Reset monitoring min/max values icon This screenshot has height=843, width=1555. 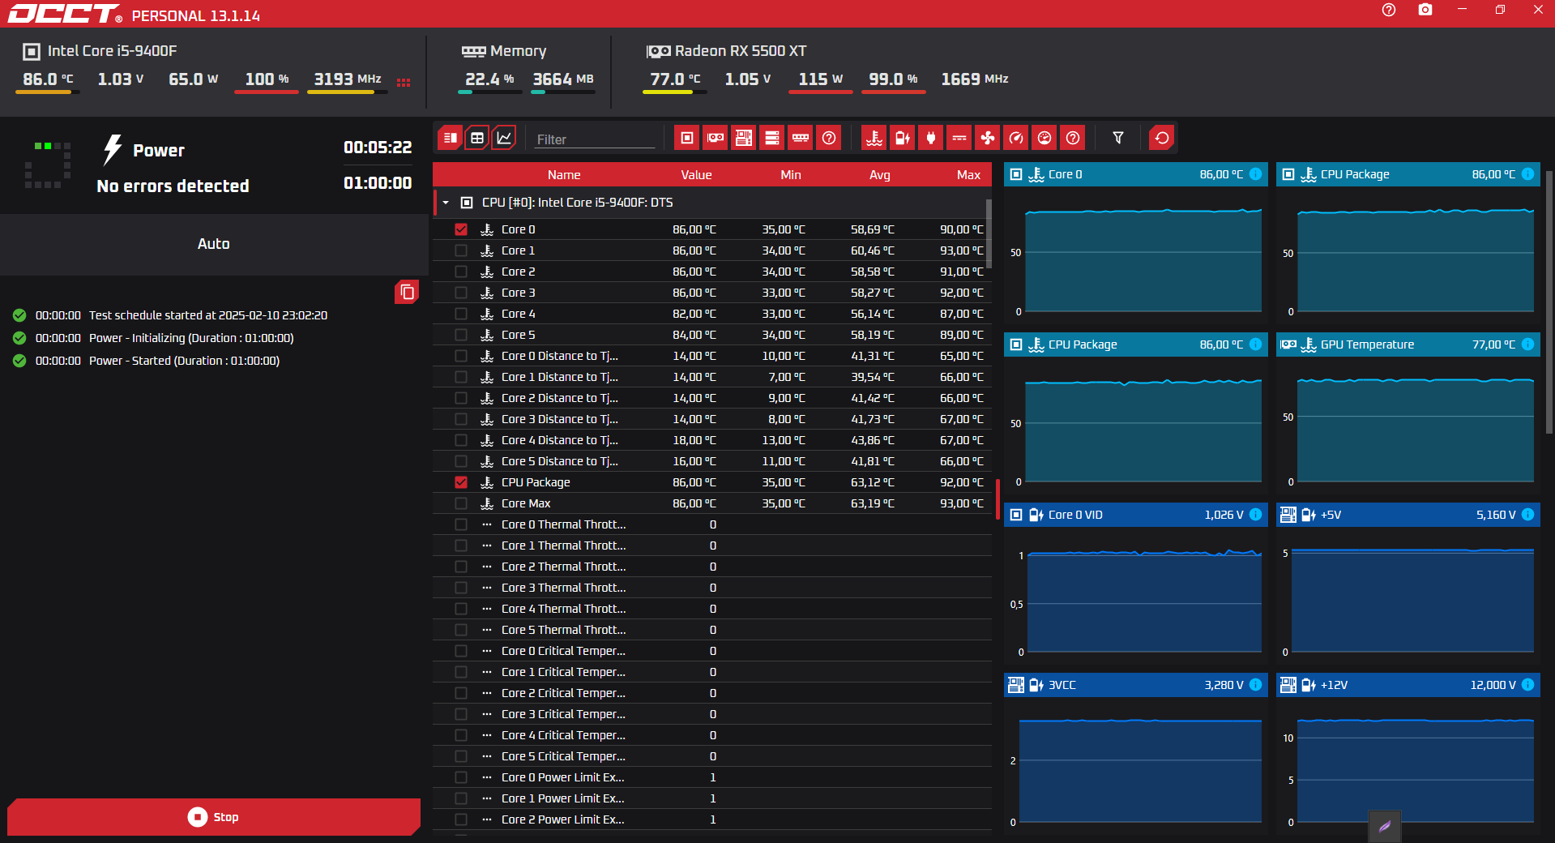tap(1162, 138)
